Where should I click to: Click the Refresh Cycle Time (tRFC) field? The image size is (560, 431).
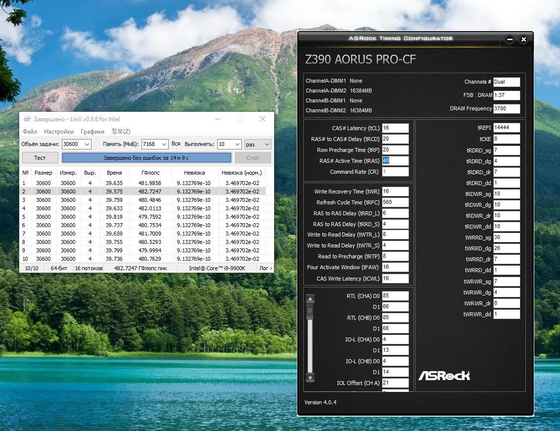(395, 202)
